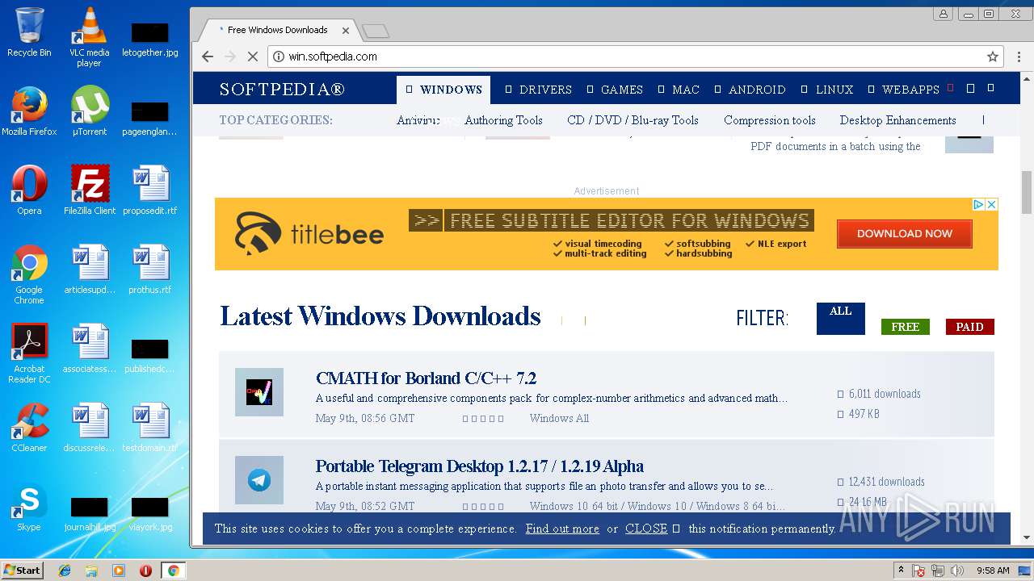The image size is (1034, 581).
Task: Go back with browser back arrow
Action: coord(208,56)
